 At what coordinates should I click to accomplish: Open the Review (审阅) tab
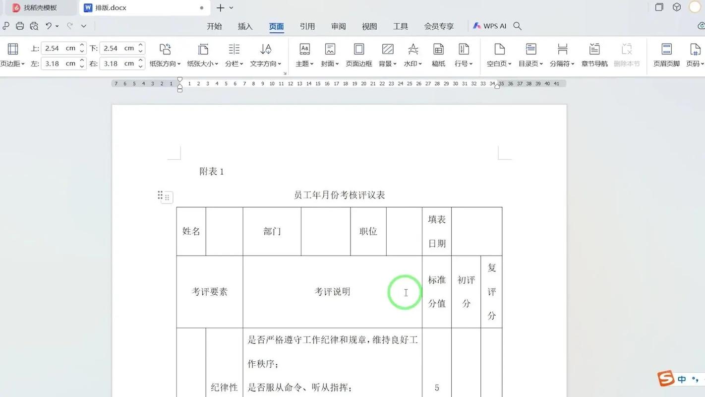[x=339, y=26]
